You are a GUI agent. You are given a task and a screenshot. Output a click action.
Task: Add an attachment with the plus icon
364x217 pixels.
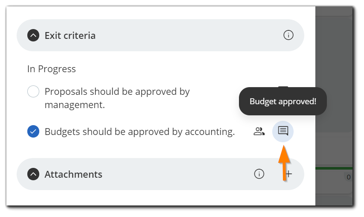coord(289,174)
